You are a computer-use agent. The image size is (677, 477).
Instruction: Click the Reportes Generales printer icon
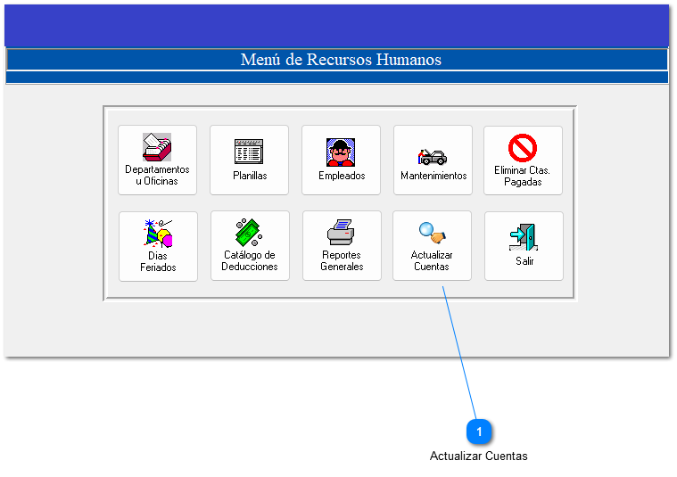tap(342, 233)
